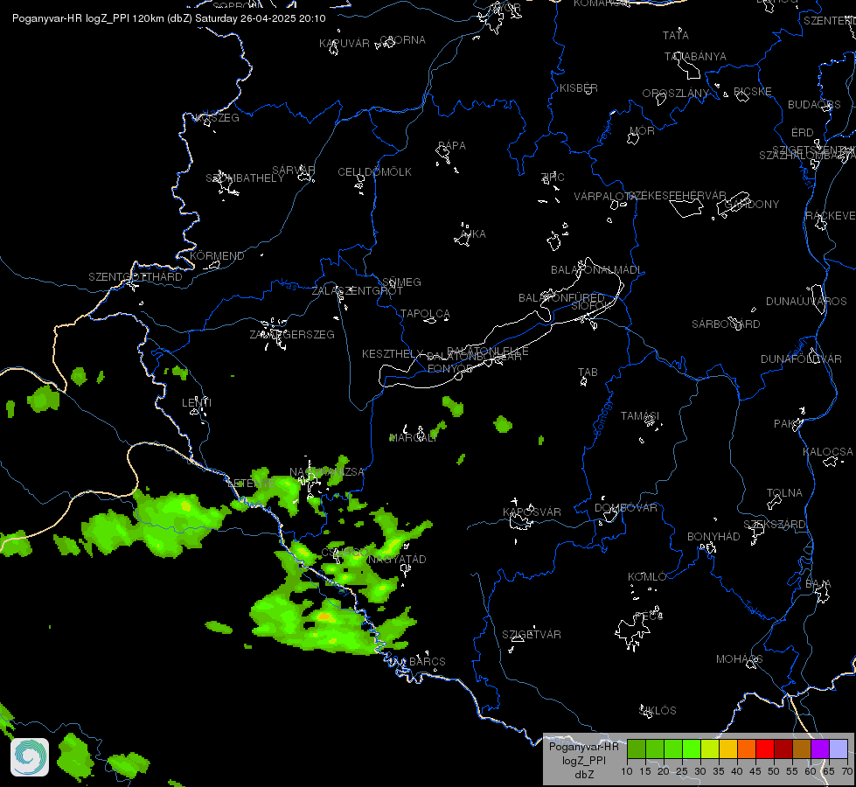Image resolution: width=856 pixels, height=787 pixels.
Task: Click the KAPUVÁR town label
Action: coord(344,43)
